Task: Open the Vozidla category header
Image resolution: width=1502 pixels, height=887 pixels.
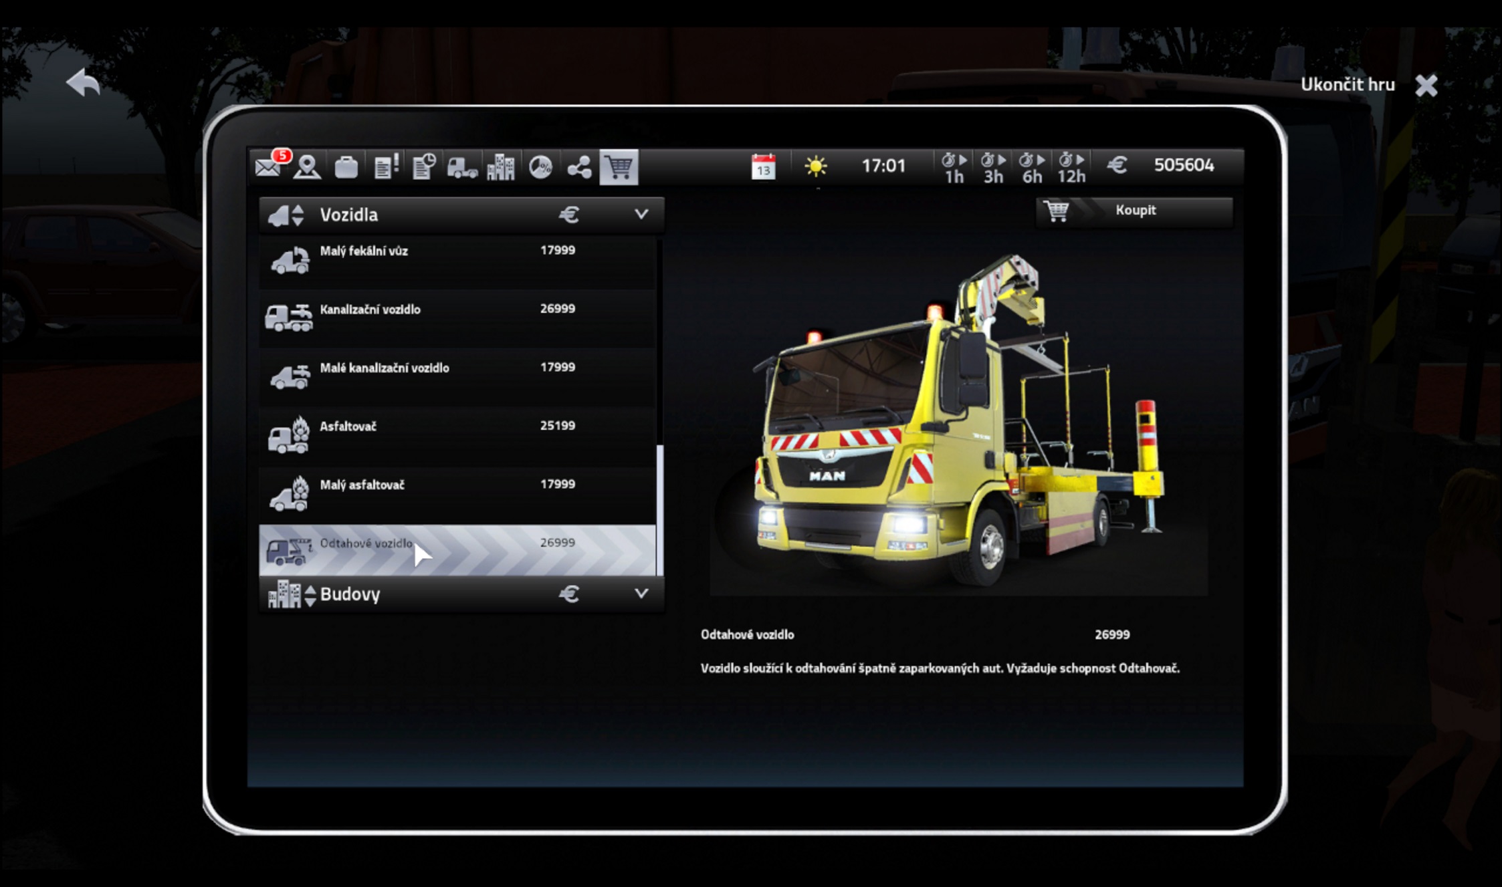Action: [x=461, y=215]
